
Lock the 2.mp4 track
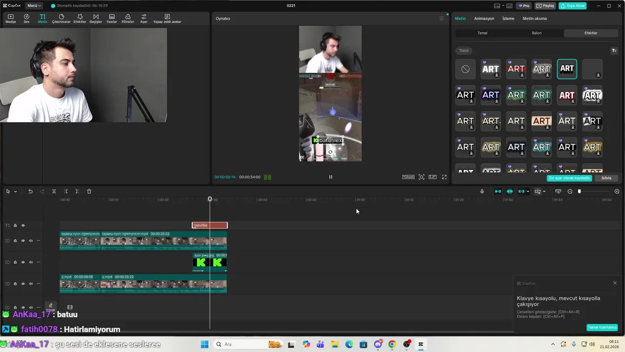[15, 284]
